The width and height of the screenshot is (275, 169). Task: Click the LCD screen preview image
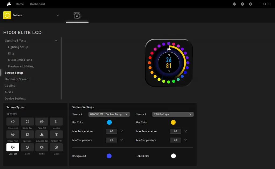click(x=169, y=63)
